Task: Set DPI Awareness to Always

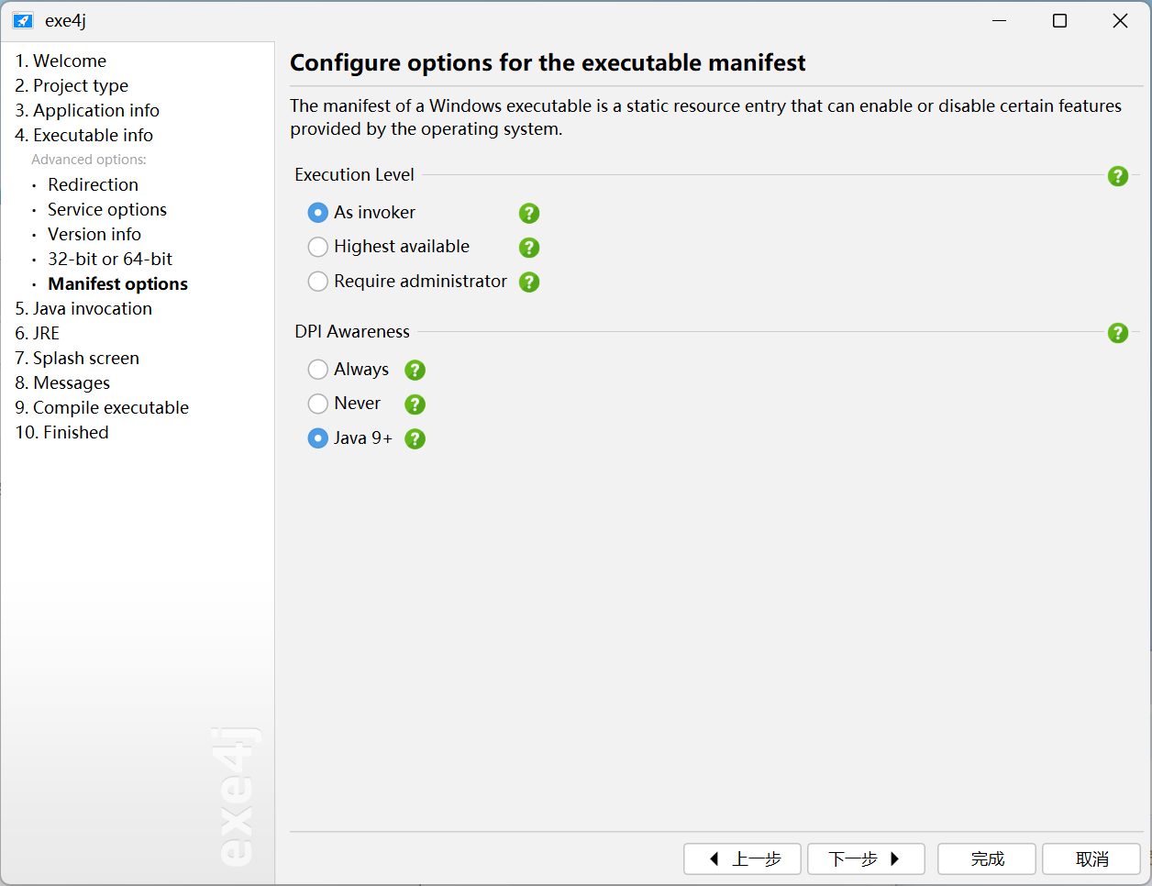Action: [318, 370]
